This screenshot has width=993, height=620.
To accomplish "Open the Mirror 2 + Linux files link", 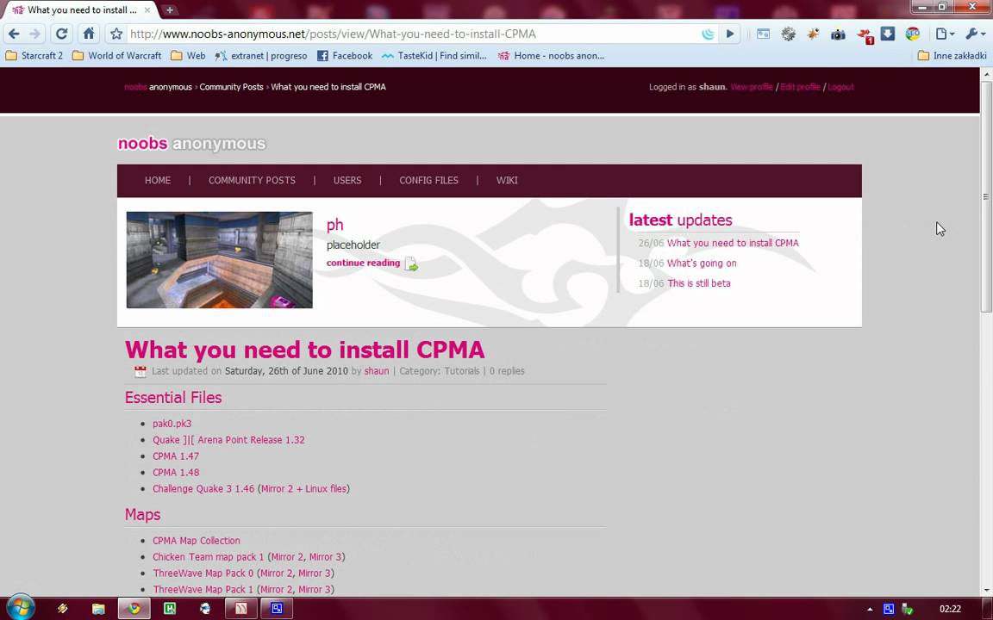I will [303, 488].
